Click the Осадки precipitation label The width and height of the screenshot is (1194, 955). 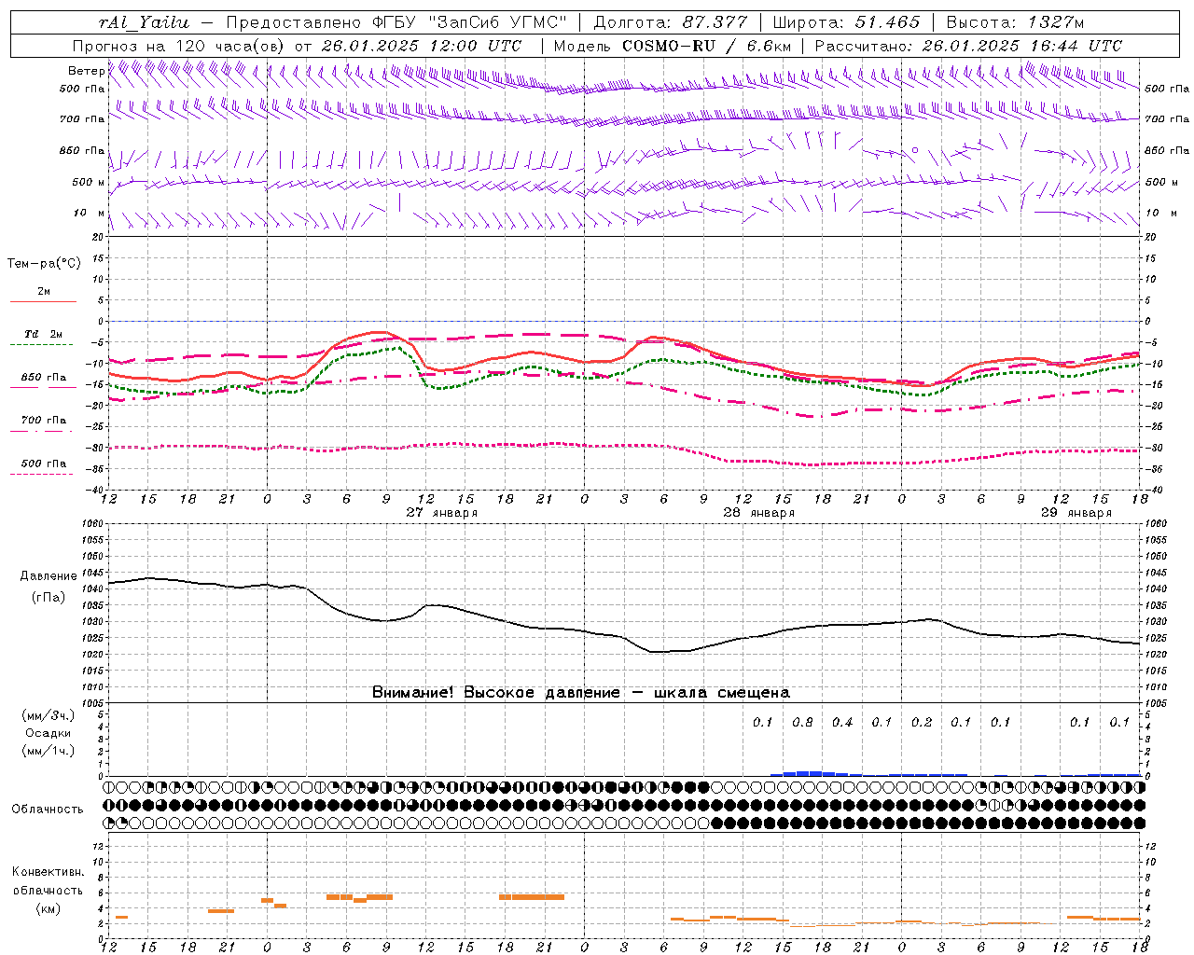48,733
